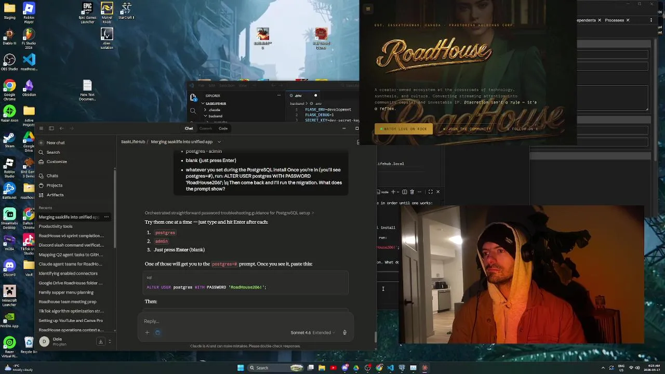
Task: Open the Epic Games Launcher desktop icon
Action: click(87, 12)
